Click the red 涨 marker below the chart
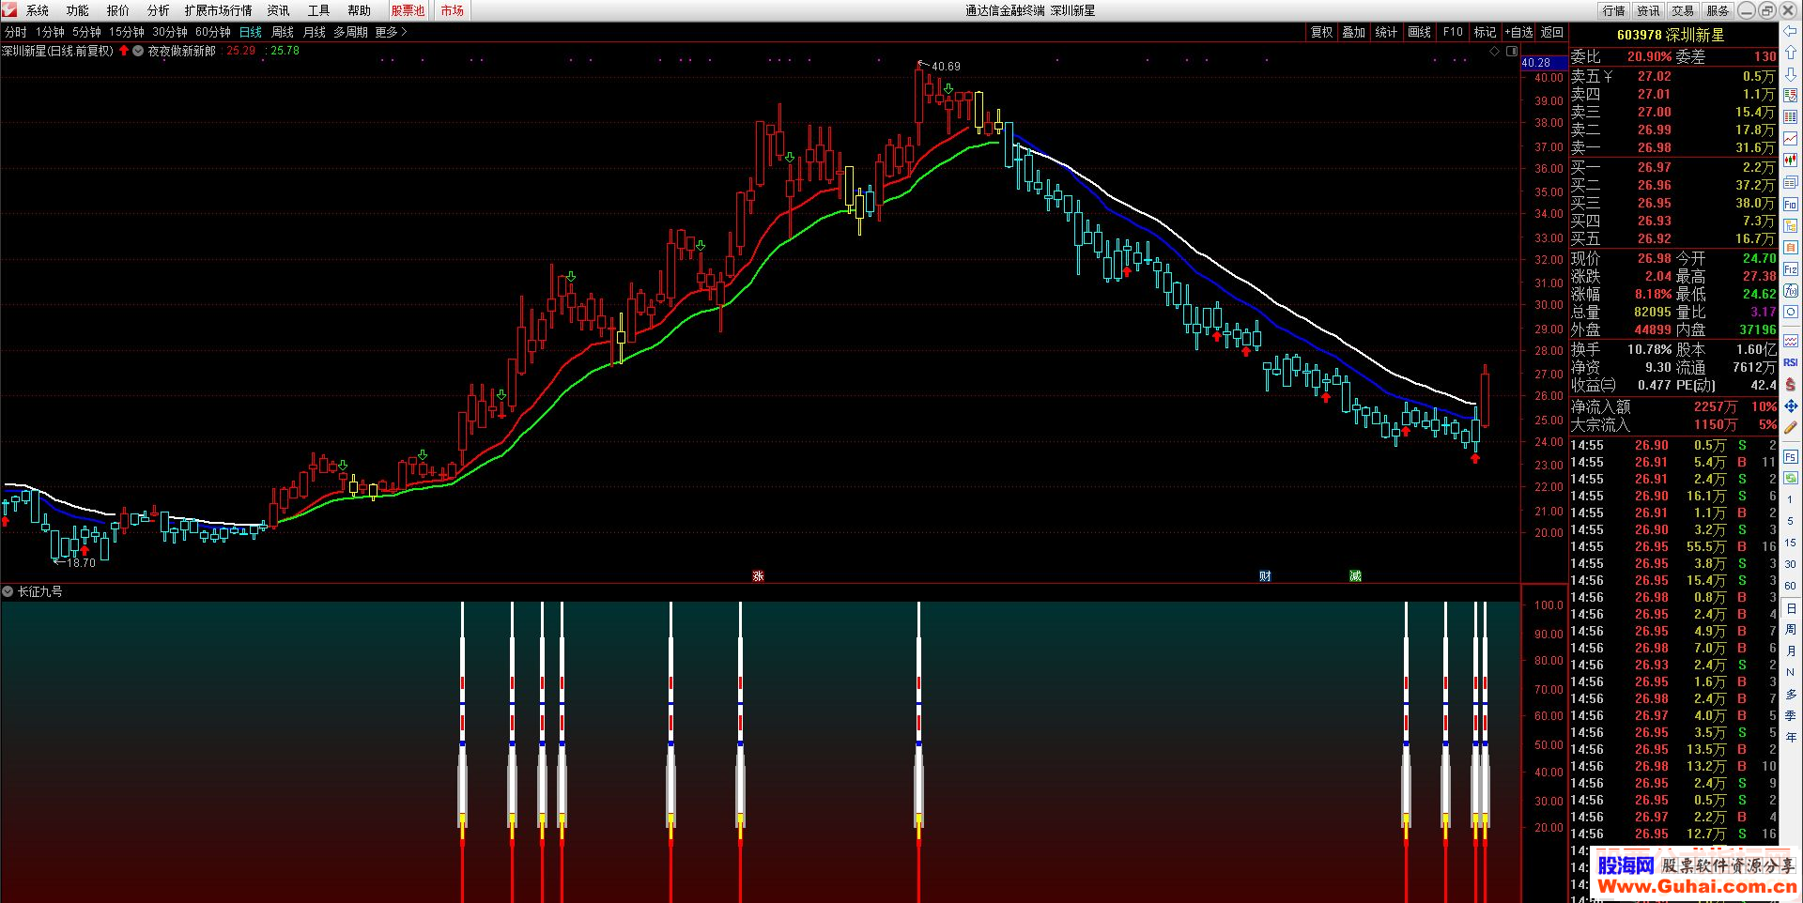 click(x=758, y=575)
